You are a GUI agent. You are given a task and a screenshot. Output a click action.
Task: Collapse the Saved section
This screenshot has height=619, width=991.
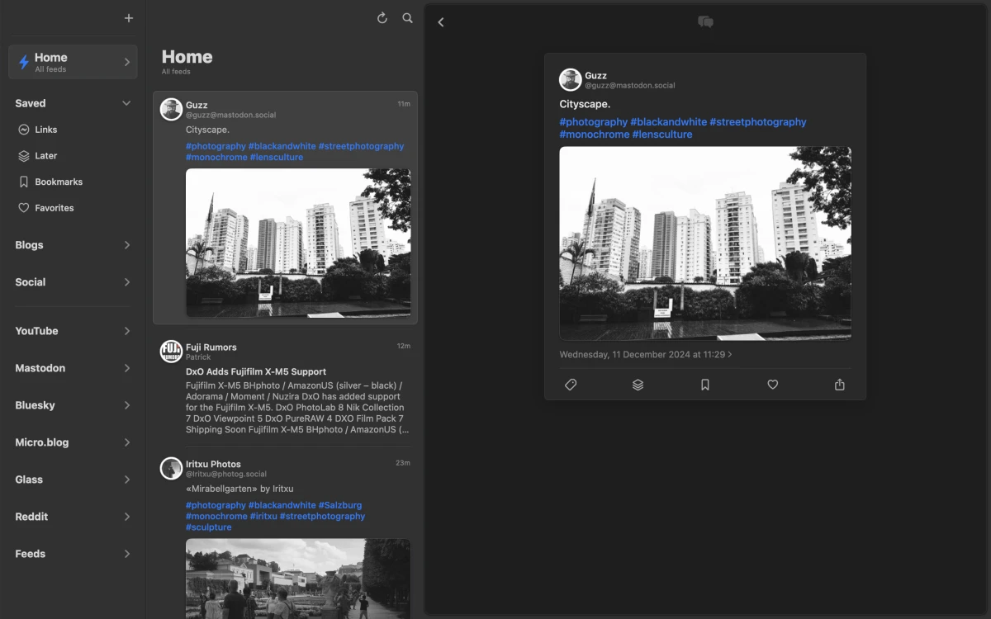(x=126, y=102)
